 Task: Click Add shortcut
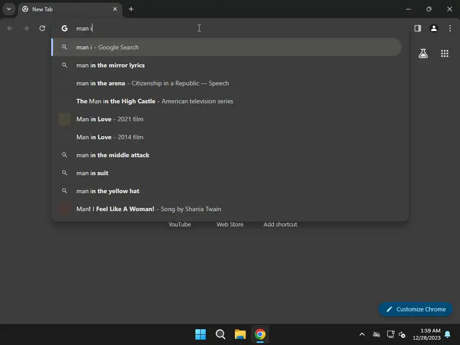280,224
